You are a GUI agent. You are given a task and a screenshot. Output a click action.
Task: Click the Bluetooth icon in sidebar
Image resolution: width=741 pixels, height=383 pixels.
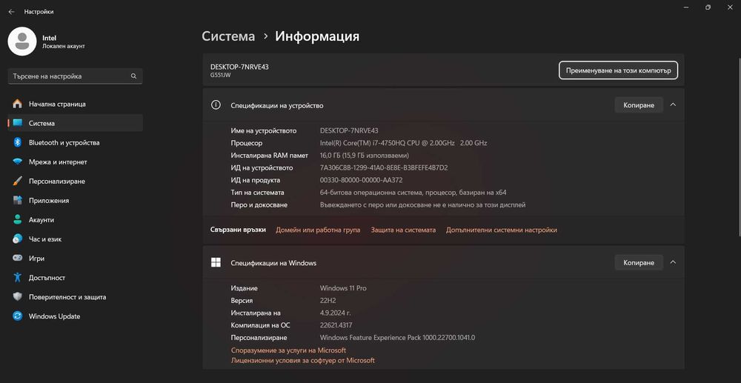pyautogui.click(x=18, y=143)
